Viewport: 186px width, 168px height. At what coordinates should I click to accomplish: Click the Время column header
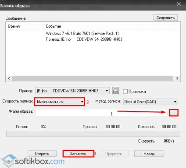(x=25, y=26)
